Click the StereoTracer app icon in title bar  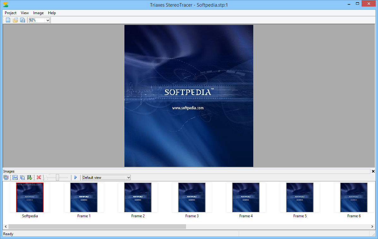(x=6, y=5)
